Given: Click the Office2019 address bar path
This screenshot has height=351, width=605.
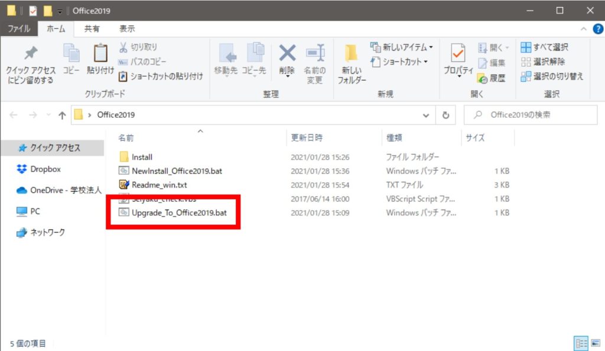Looking at the screenshot, I should click(x=116, y=115).
